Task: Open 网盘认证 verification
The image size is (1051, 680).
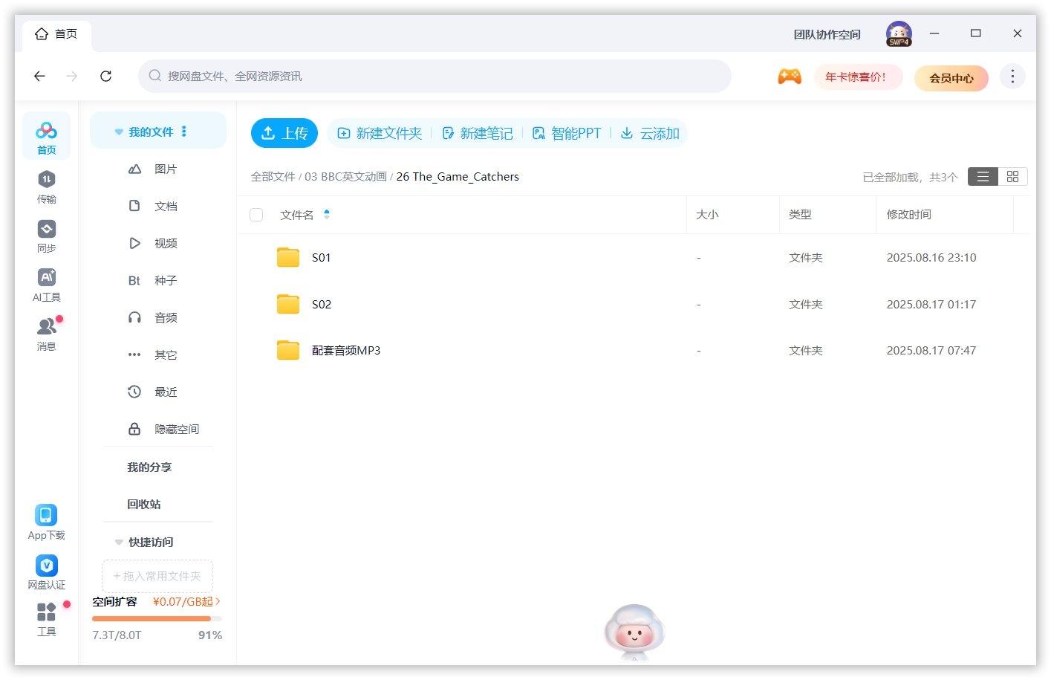Action: [46, 571]
